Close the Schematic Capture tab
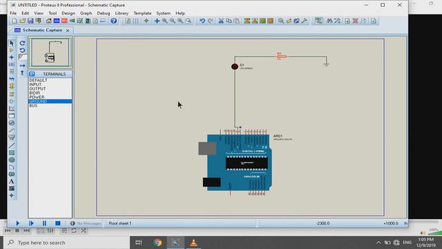This screenshot has height=249, width=442. point(68,30)
